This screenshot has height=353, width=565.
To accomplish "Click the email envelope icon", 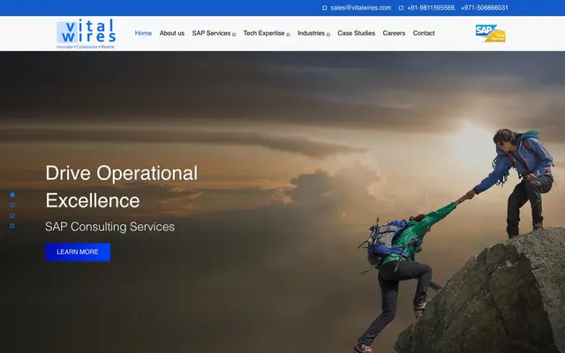I will pyautogui.click(x=324, y=8).
